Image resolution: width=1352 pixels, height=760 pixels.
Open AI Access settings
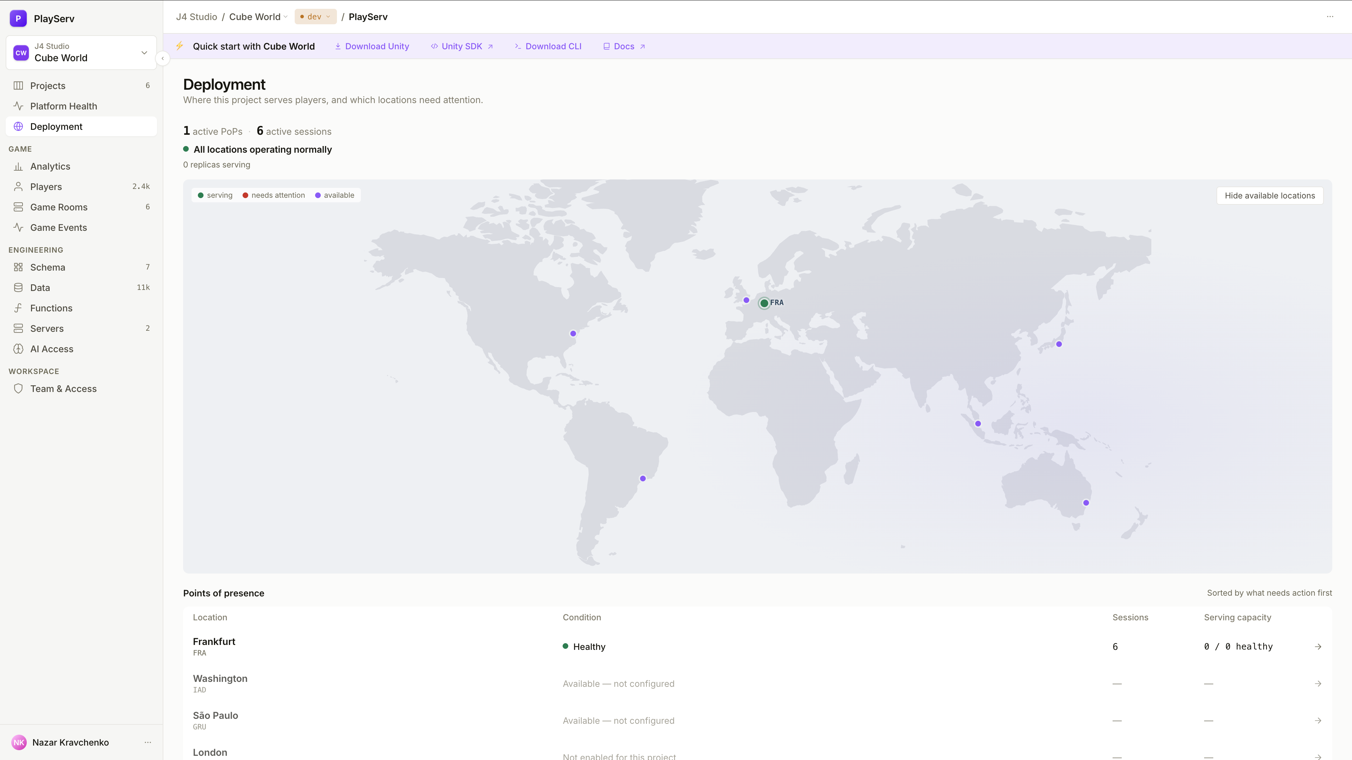81,349
